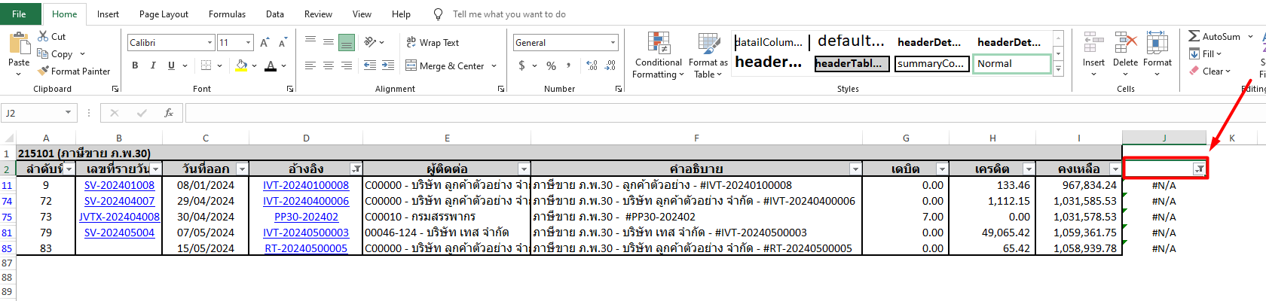The width and height of the screenshot is (1266, 301).
Task: Select the Normal cell style
Action: (1012, 63)
